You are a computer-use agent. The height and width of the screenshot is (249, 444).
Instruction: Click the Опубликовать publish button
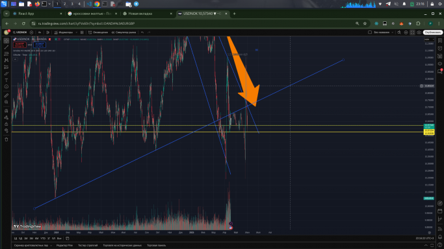click(x=433, y=32)
